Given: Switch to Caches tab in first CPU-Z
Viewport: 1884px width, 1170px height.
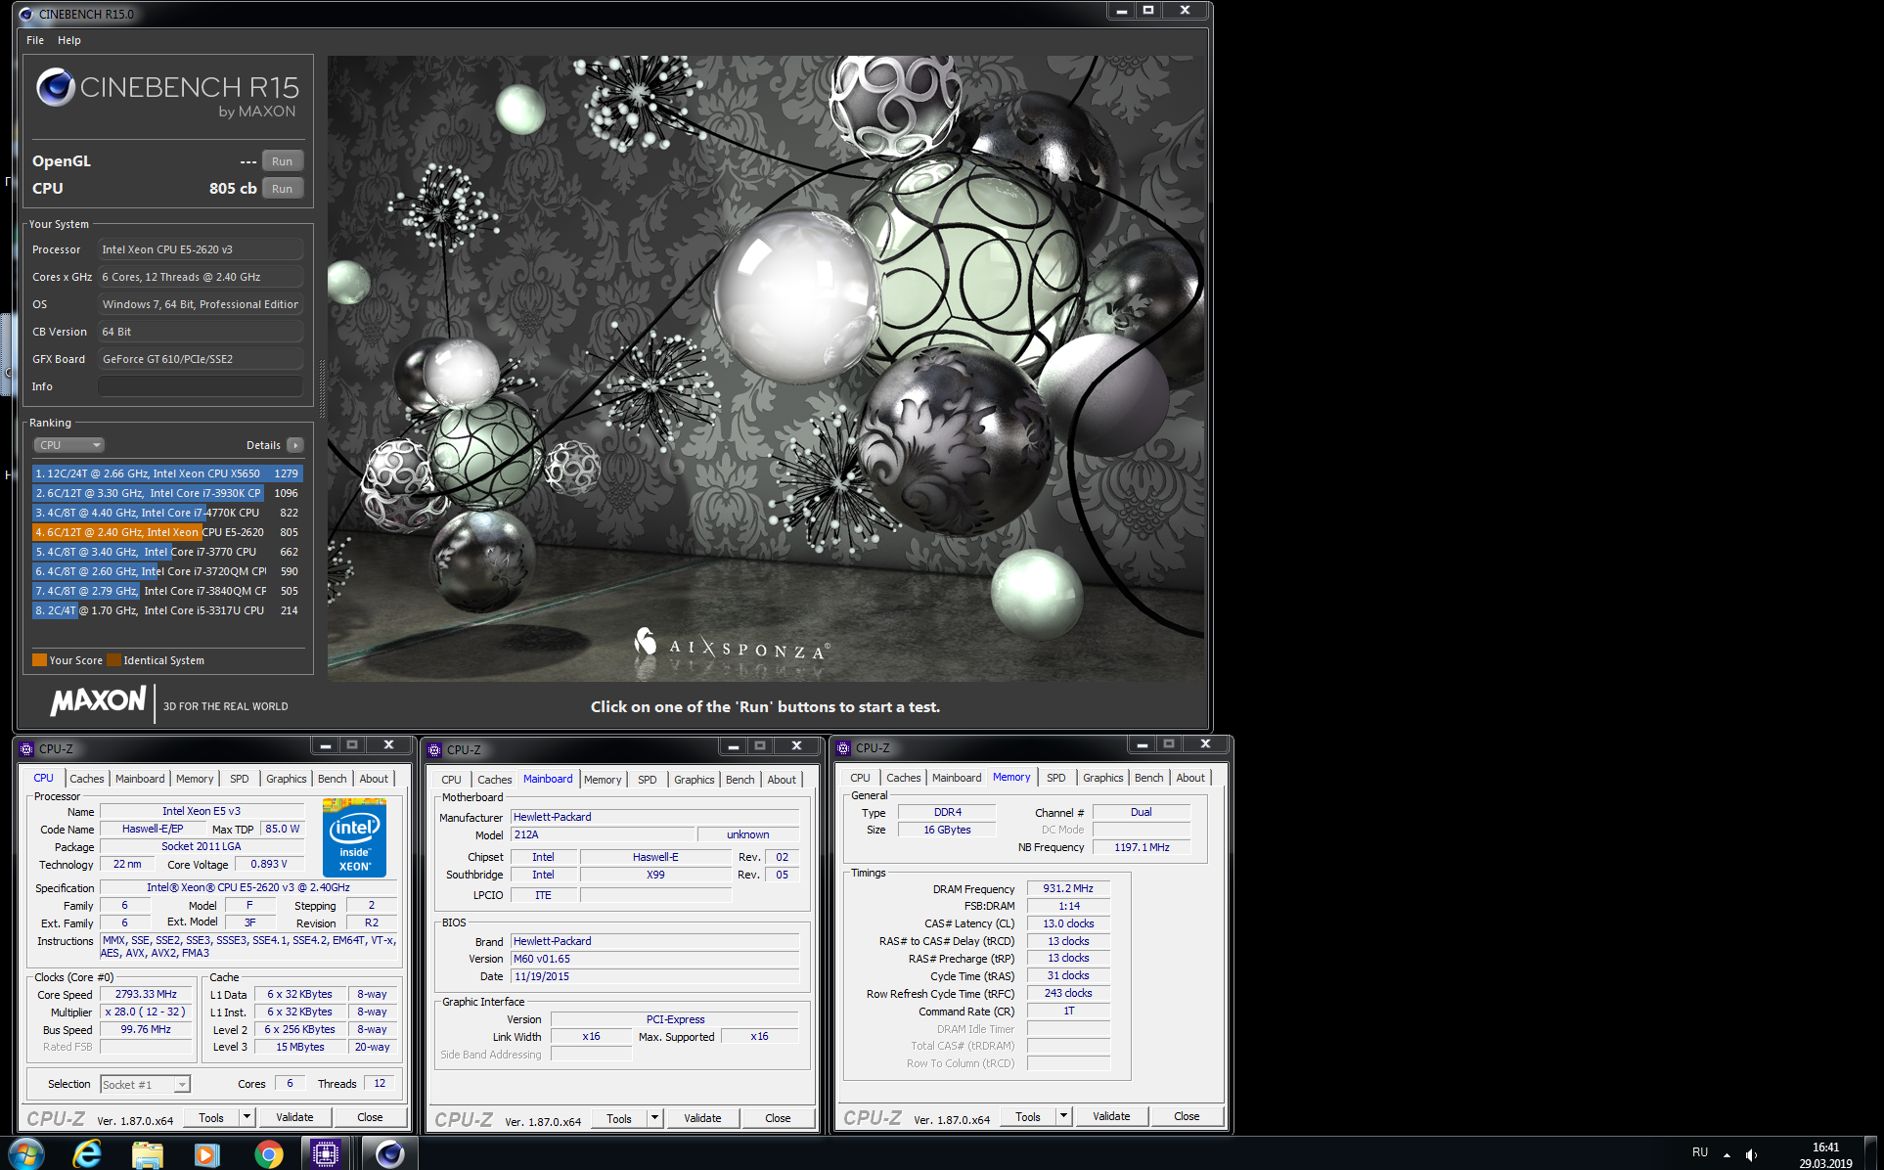Looking at the screenshot, I should pyautogui.click(x=86, y=779).
